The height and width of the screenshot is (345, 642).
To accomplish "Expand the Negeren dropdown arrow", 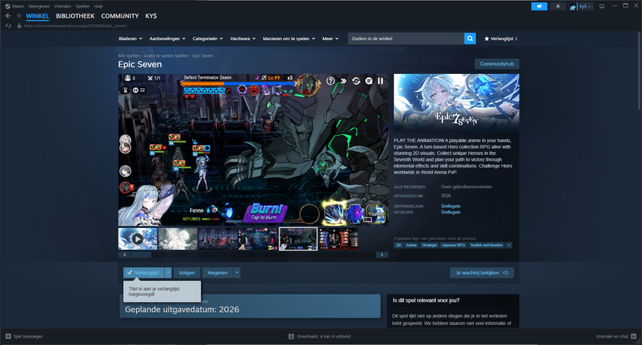I will (x=236, y=273).
